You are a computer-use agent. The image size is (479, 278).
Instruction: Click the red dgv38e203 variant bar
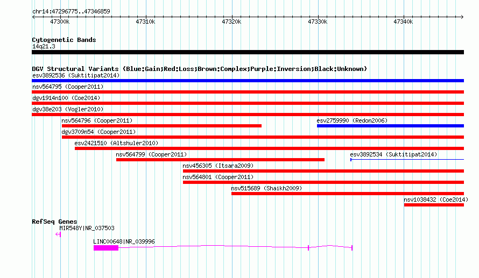pos(248,115)
